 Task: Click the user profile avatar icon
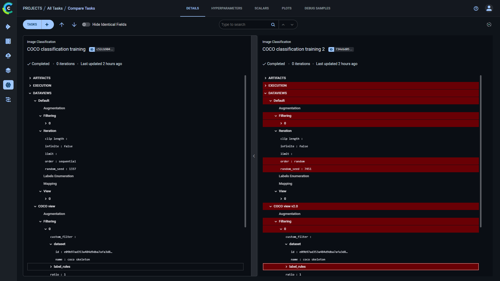click(489, 8)
